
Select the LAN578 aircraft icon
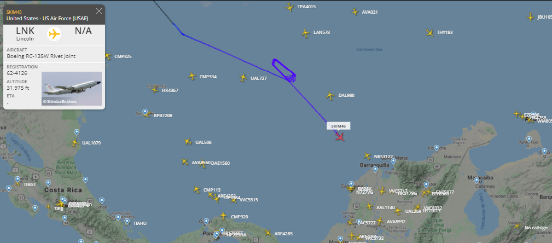[305, 33]
